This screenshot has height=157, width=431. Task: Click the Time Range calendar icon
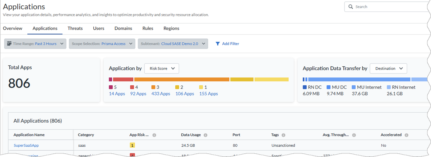(x=9, y=44)
